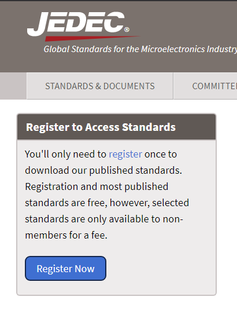Click the words 'You'll only need to'

pyautogui.click(x=65, y=154)
